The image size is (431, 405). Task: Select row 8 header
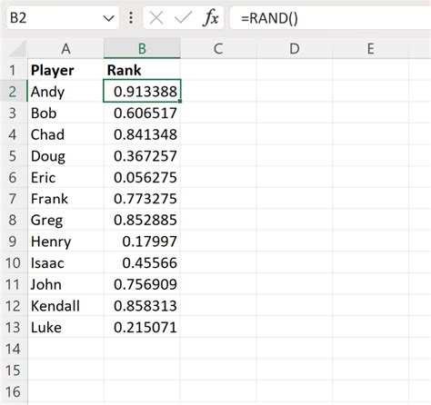pos(14,220)
